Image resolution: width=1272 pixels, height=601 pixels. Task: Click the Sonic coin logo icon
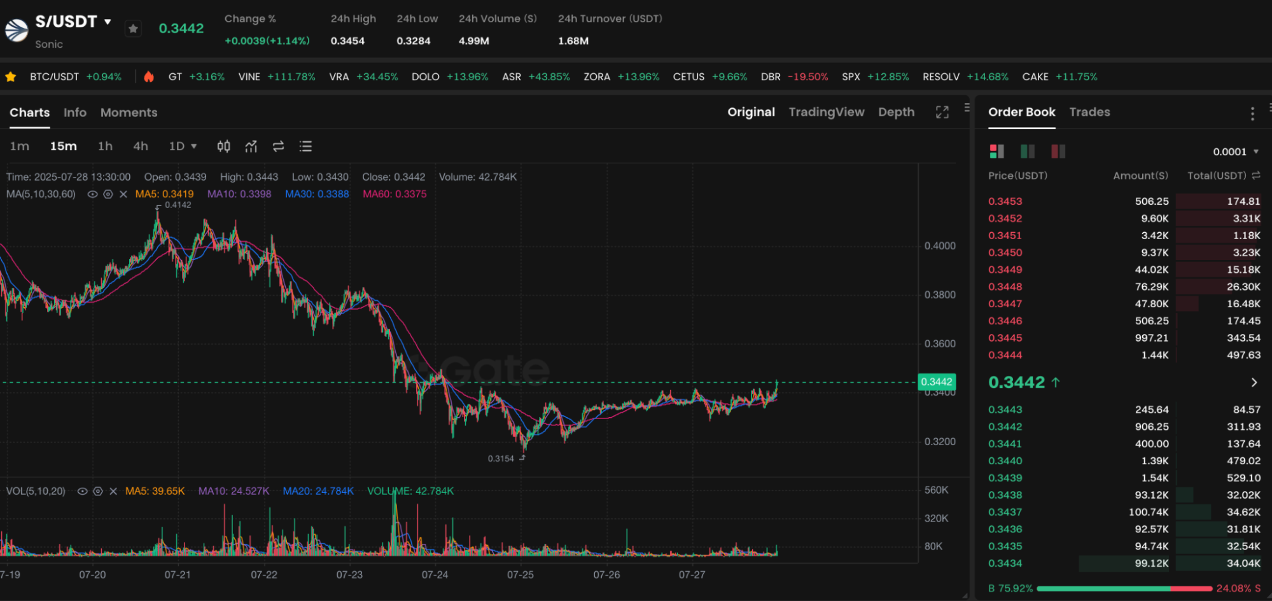click(x=17, y=29)
